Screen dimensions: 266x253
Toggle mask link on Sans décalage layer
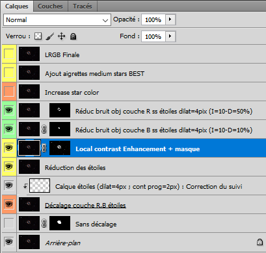(44, 223)
